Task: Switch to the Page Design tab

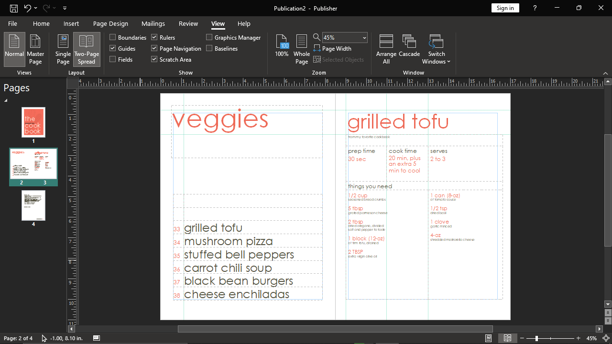Action: pyautogui.click(x=110, y=23)
